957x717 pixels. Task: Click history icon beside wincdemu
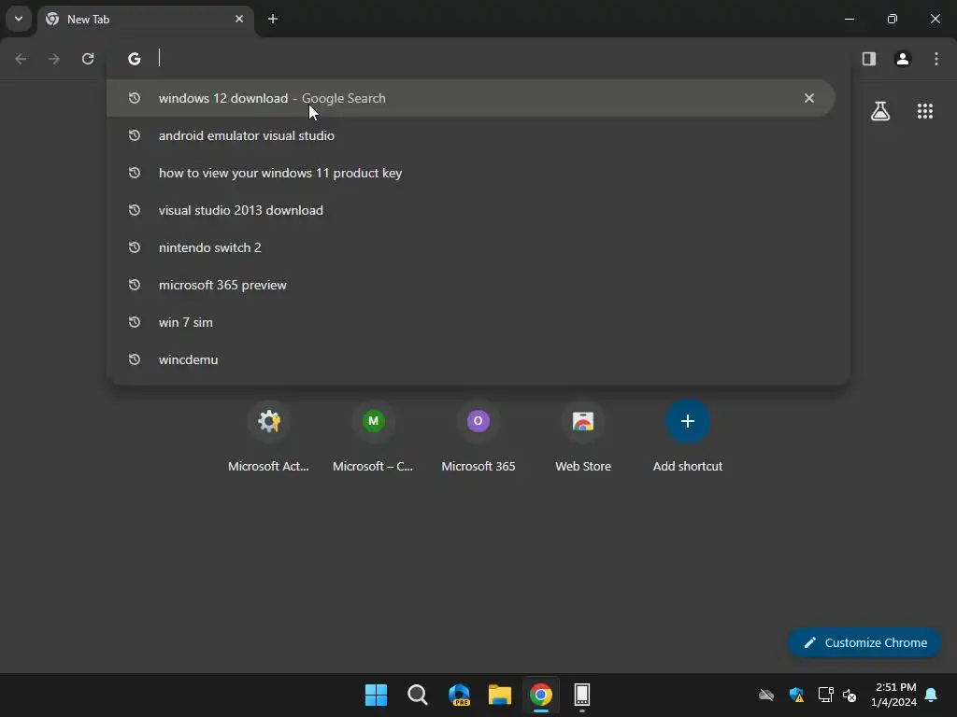click(135, 359)
